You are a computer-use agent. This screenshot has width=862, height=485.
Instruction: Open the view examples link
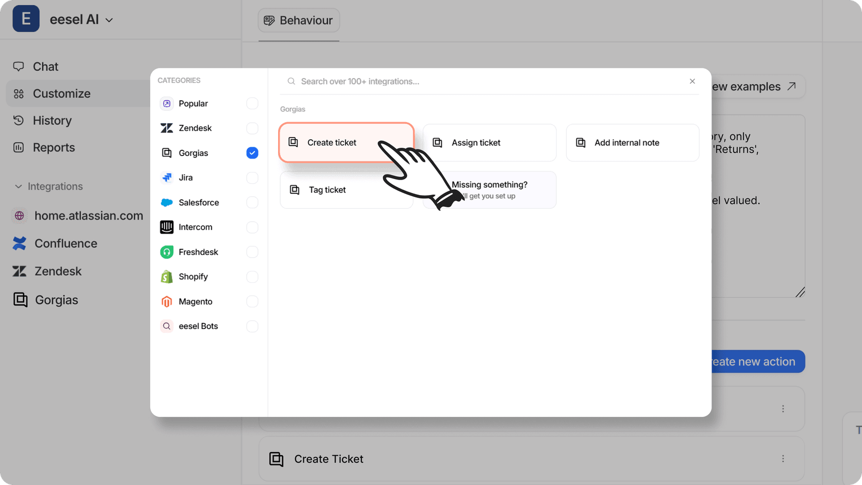tap(757, 87)
